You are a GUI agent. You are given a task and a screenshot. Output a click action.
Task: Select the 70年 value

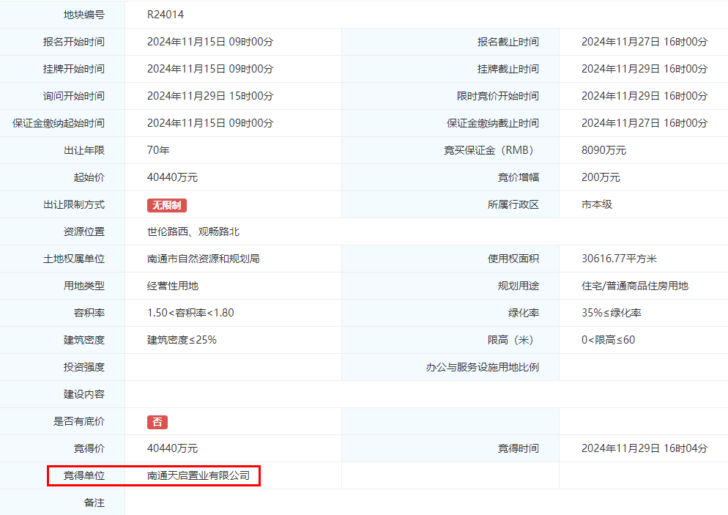pos(158,150)
